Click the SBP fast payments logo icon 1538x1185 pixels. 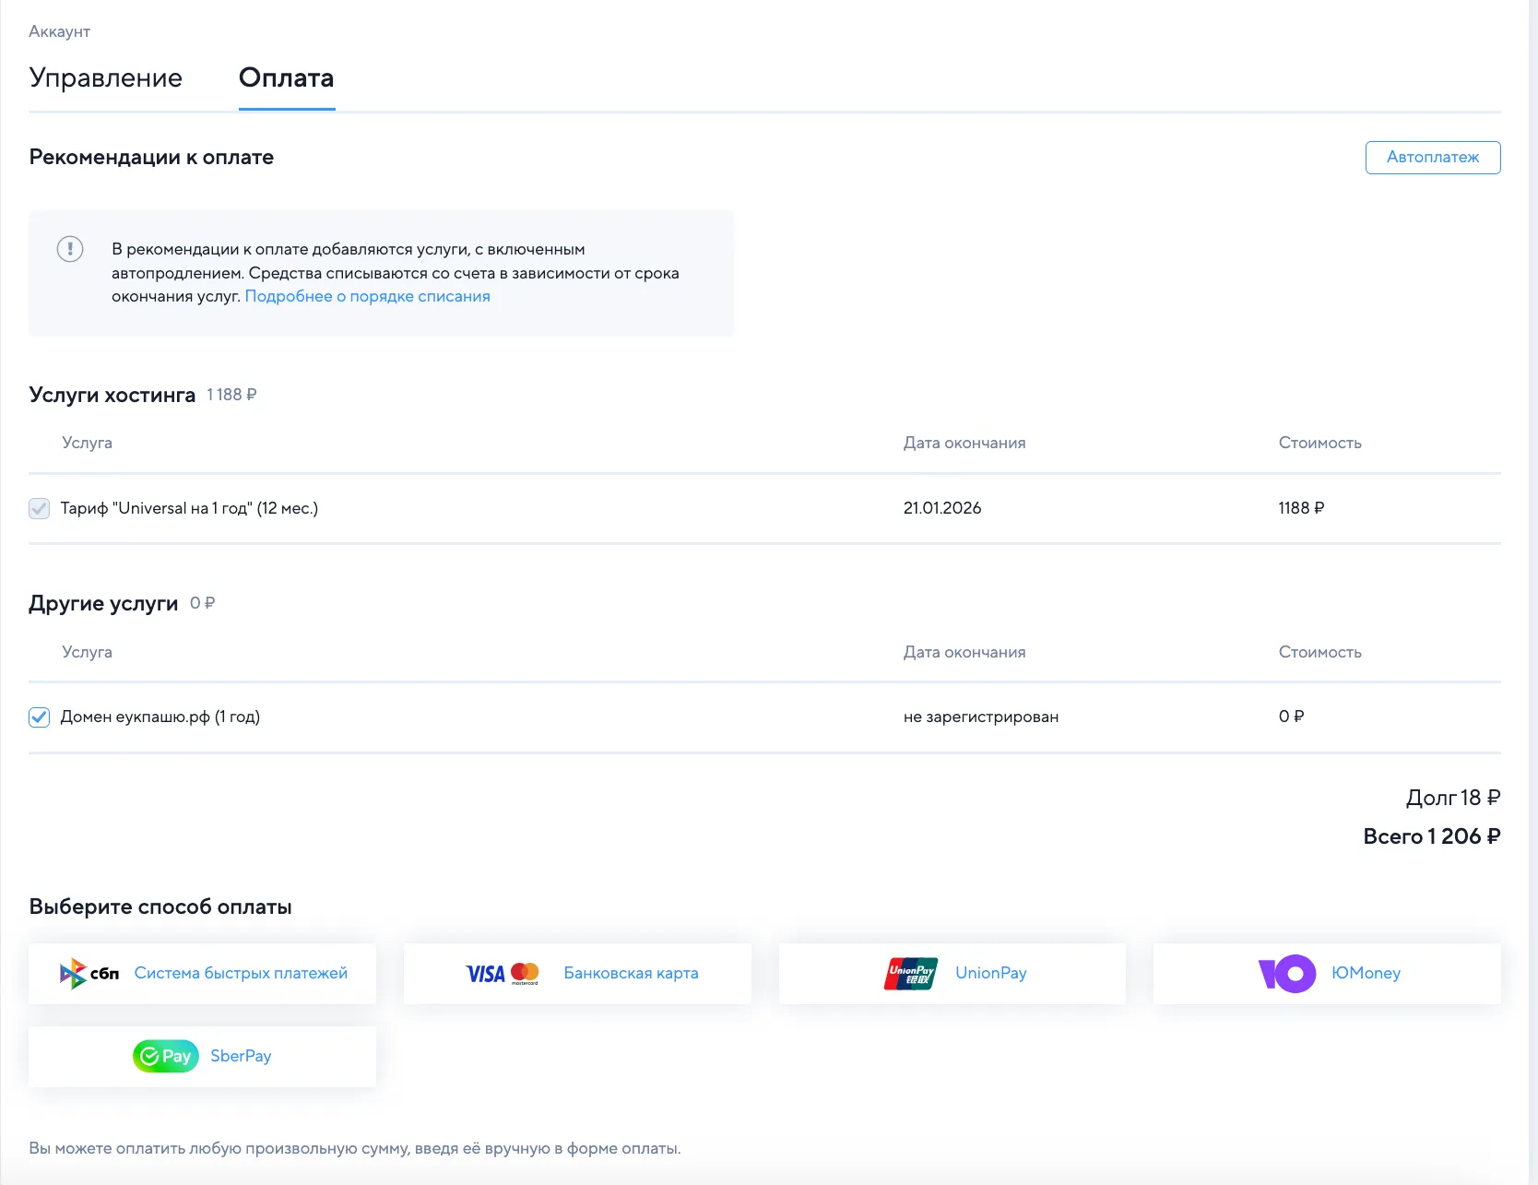[89, 974]
